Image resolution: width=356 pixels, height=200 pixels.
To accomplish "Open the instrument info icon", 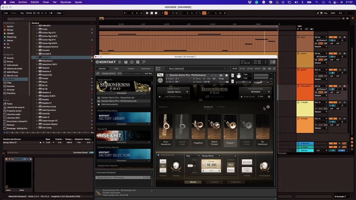I will [x=226, y=75].
